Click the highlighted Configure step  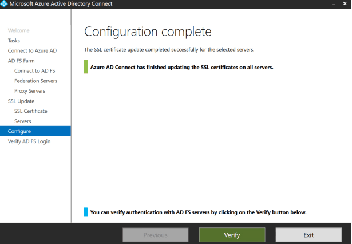tap(19, 131)
